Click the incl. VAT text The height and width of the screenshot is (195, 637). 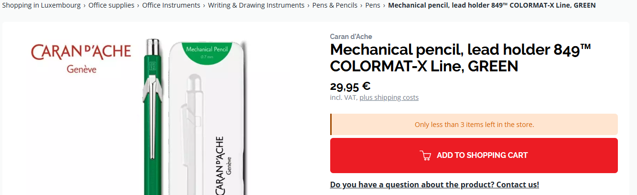[x=344, y=97]
